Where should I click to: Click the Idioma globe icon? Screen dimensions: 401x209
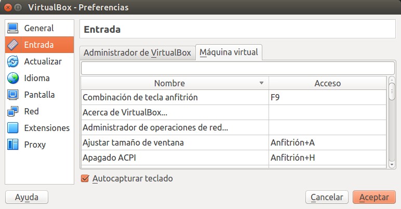[x=13, y=78]
